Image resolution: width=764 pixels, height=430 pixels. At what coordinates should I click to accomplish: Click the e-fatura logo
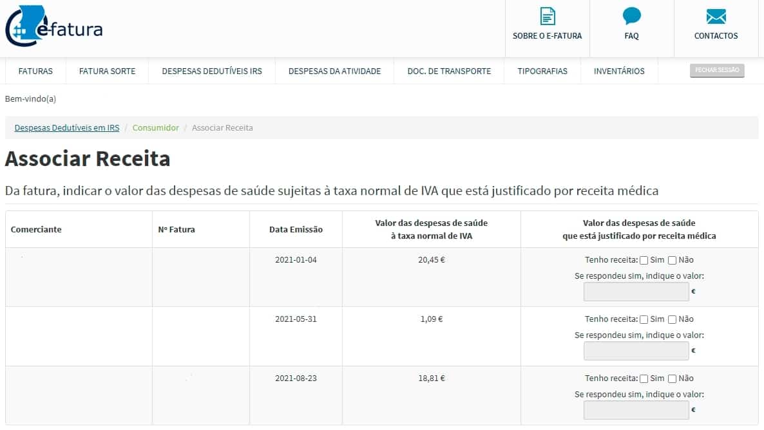click(53, 27)
